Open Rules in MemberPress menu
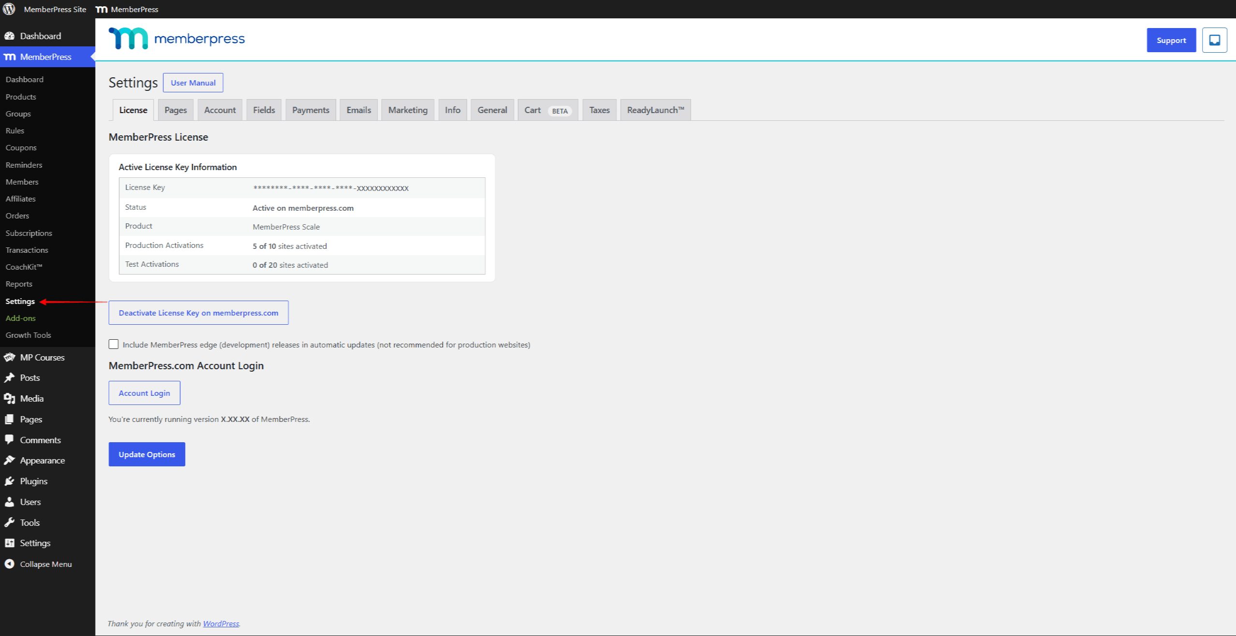The image size is (1236, 636). [x=15, y=130]
